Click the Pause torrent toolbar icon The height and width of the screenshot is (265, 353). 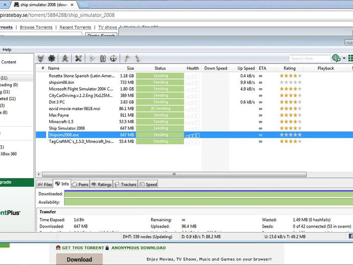(x=103, y=58)
